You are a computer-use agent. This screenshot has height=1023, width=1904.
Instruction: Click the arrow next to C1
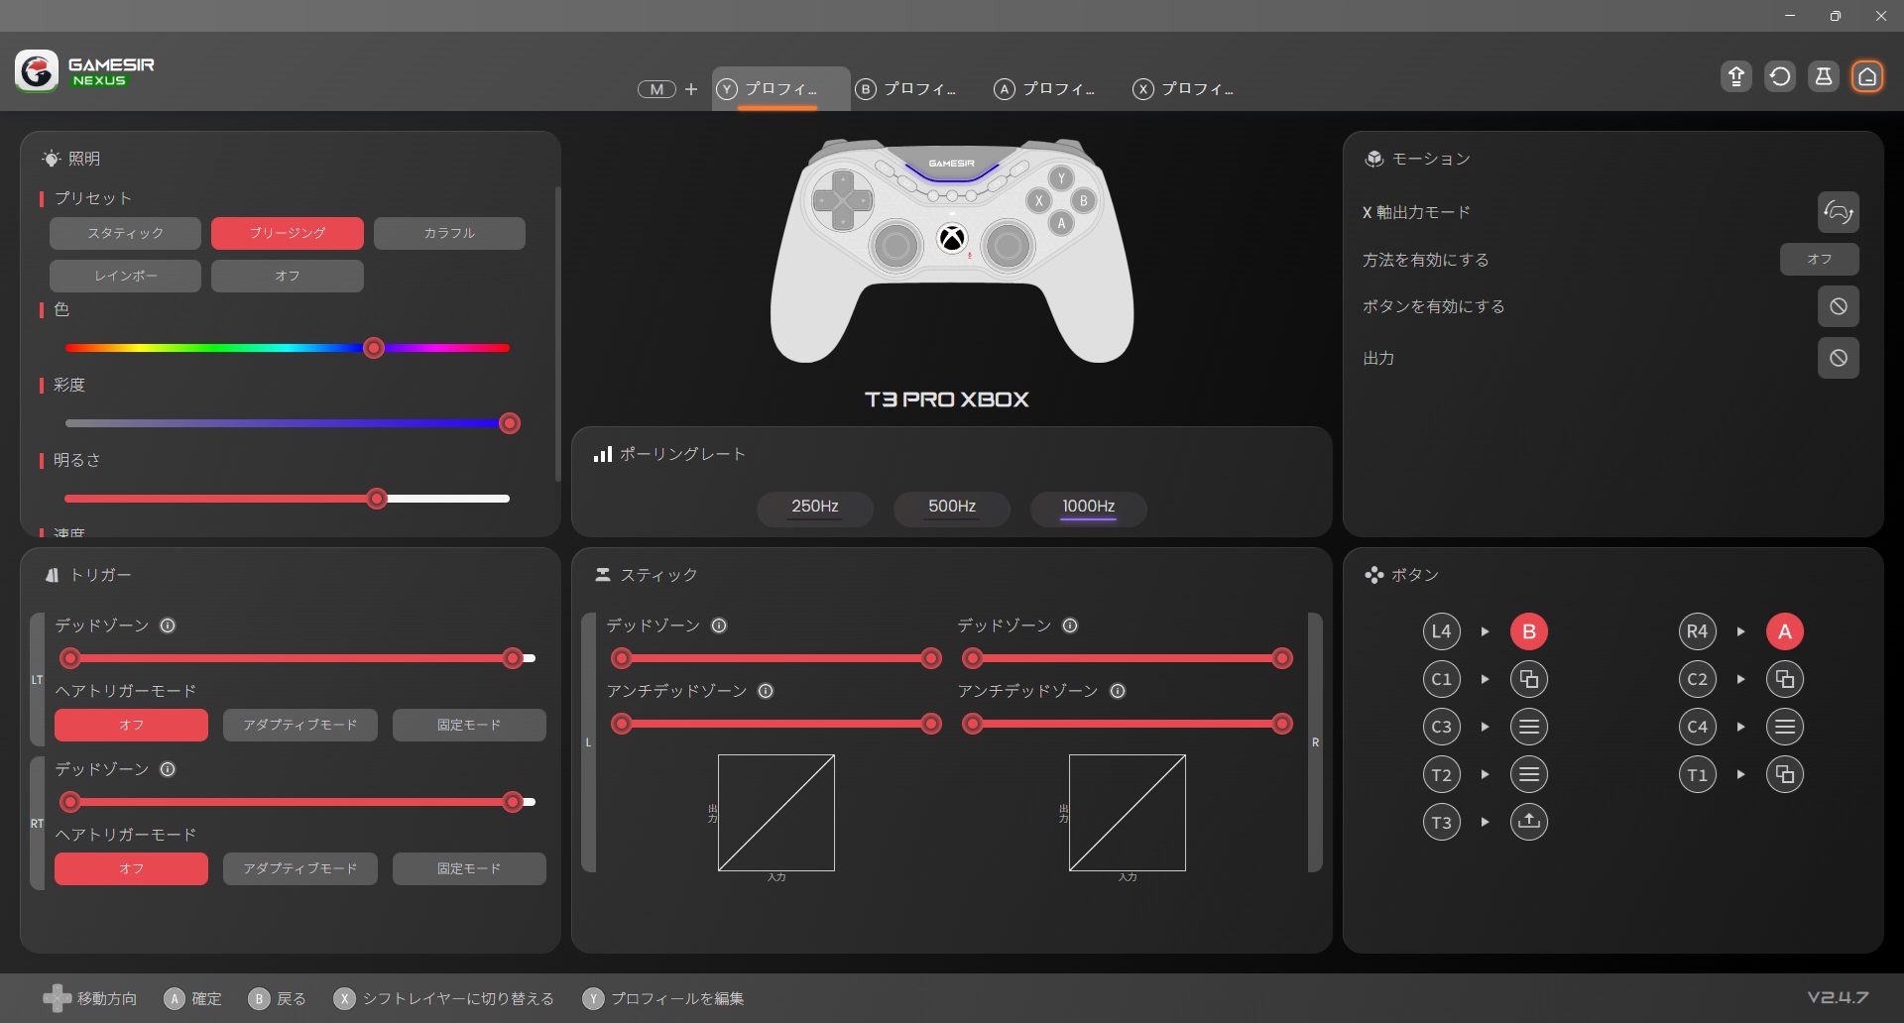(1485, 679)
